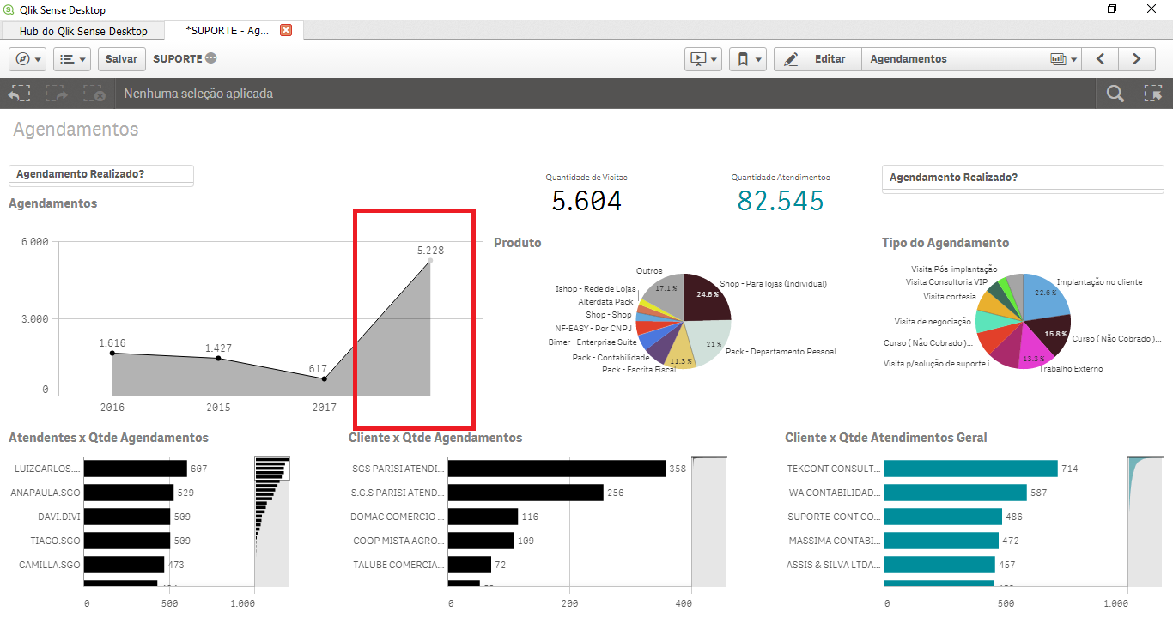Screen dimensions: 1173x623
Task: Open the bookmarks dropdown
Action: (748, 59)
